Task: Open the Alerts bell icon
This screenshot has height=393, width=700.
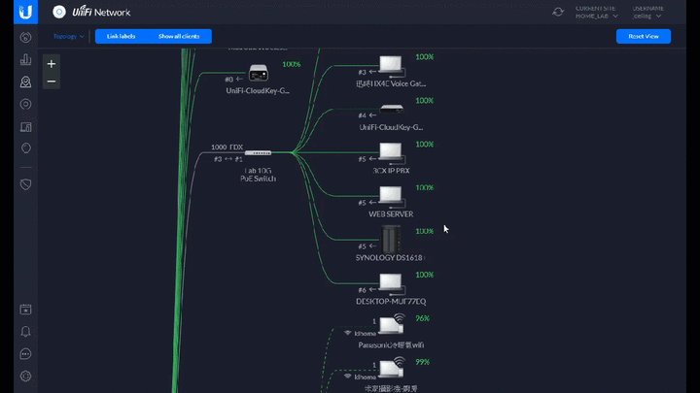Action: (x=25, y=332)
